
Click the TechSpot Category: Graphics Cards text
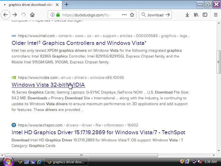(x=33, y=146)
